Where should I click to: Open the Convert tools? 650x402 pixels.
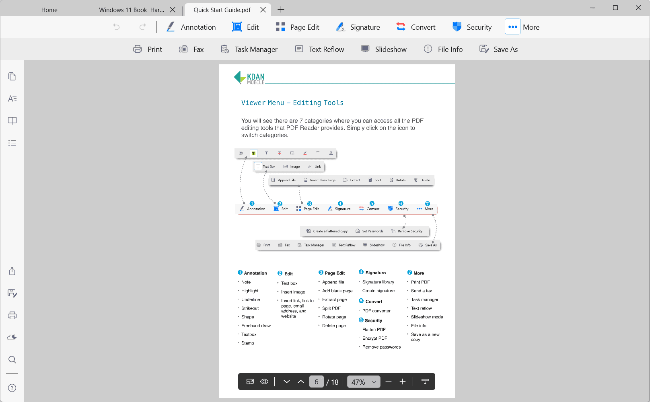(x=416, y=27)
